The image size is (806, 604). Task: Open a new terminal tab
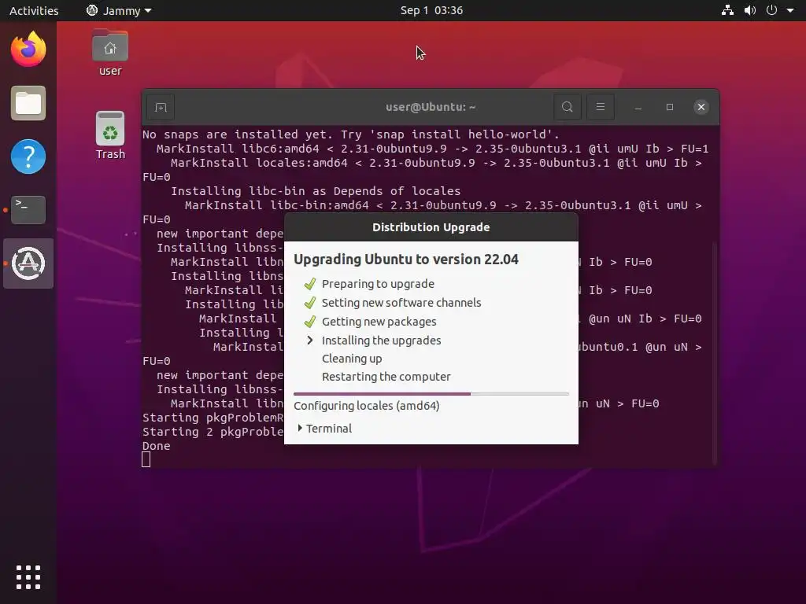161,107
